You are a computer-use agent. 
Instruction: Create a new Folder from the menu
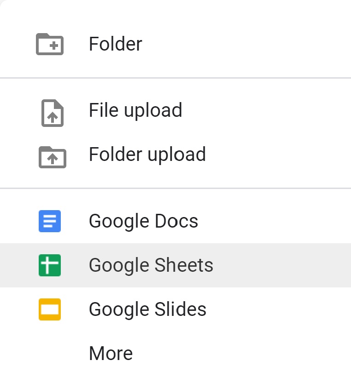pos(175,44)
